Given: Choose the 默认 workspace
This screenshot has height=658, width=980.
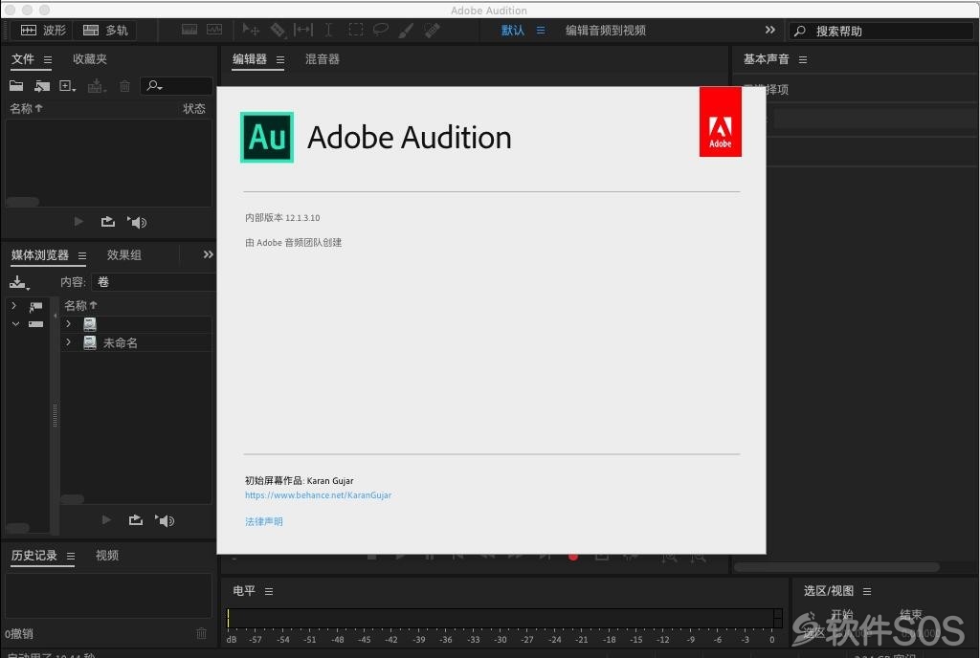Looking at the screenshot, I should coord(513,30).
